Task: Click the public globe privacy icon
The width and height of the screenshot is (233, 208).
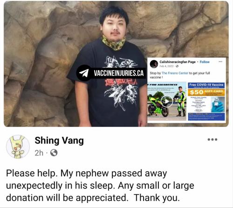Action: [54, 153]
